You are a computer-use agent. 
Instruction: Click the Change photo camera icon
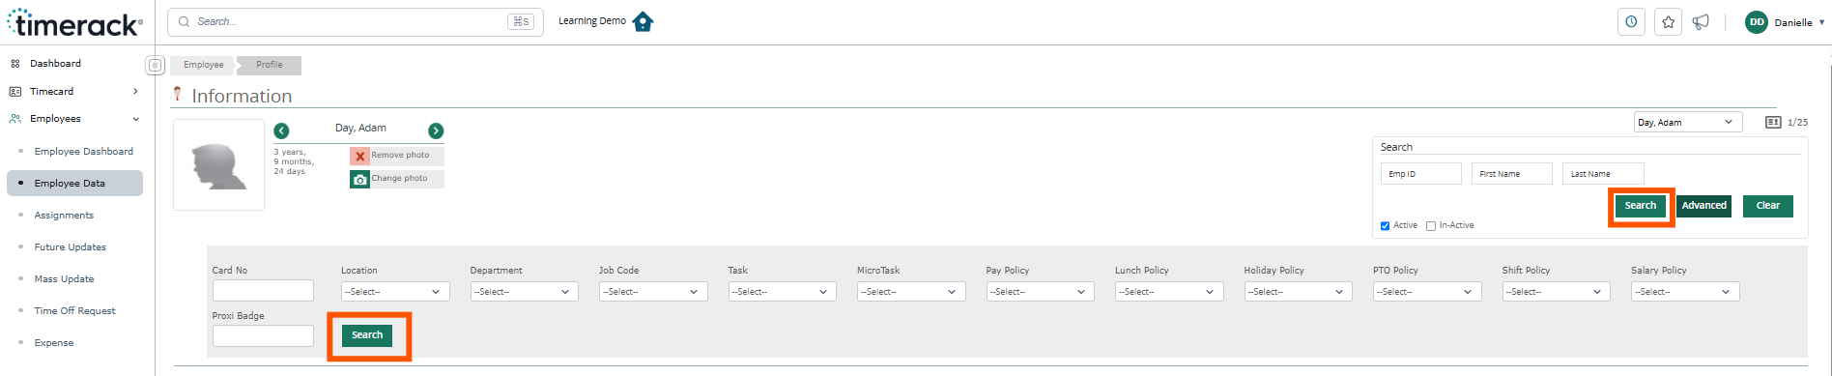359,179
